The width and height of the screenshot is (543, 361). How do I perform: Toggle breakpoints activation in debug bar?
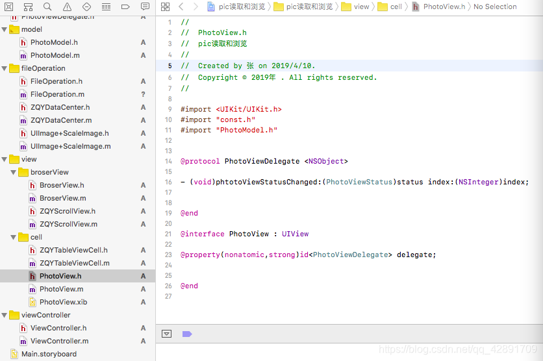click(x=187, y=334)
